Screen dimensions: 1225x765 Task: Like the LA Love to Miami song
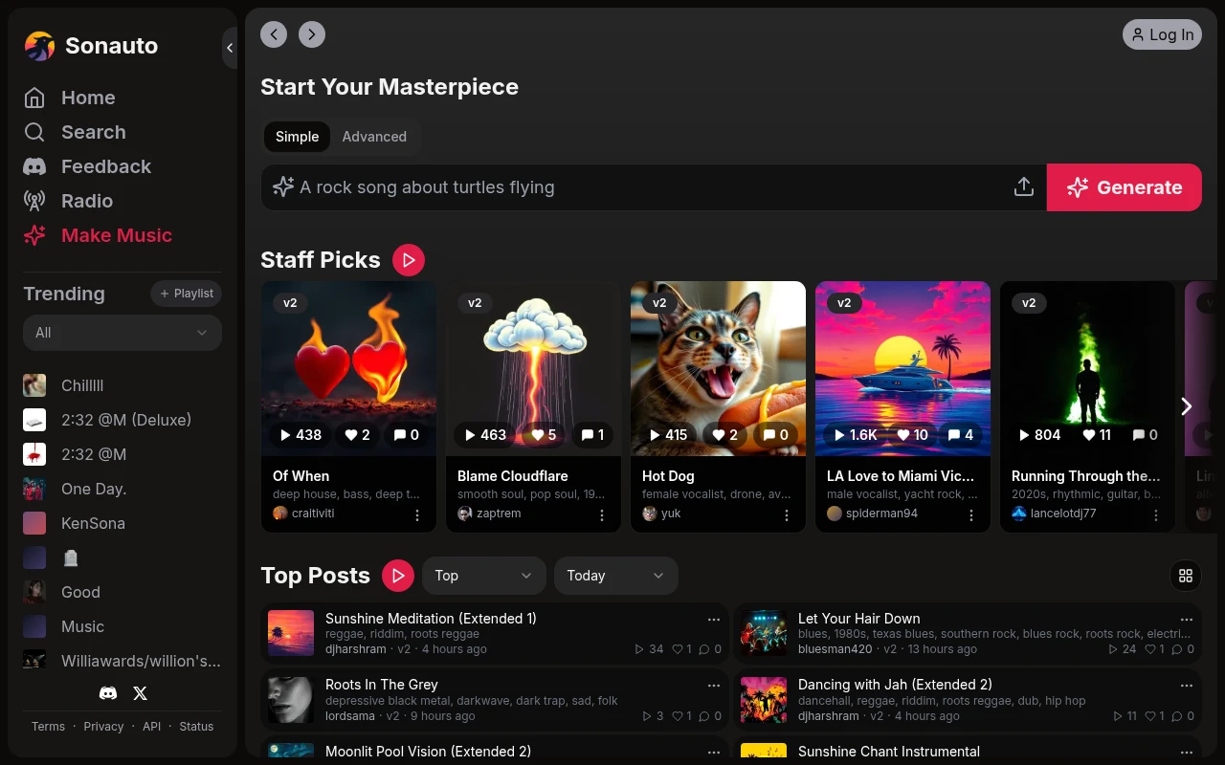pyautogui.click(x=912, y=435)
